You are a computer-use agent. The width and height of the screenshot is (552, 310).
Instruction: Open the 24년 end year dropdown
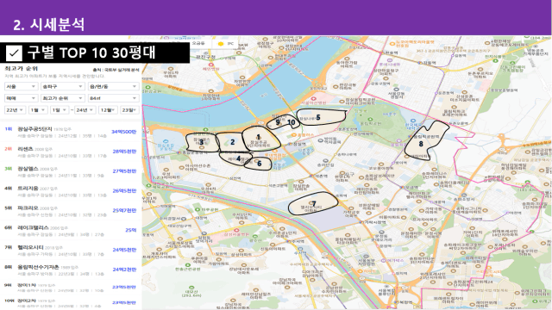(x=85, y=110)
